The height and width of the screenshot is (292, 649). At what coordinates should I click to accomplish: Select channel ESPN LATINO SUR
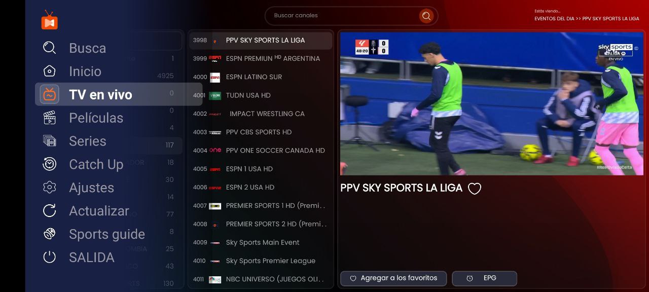tap(261, 77)
